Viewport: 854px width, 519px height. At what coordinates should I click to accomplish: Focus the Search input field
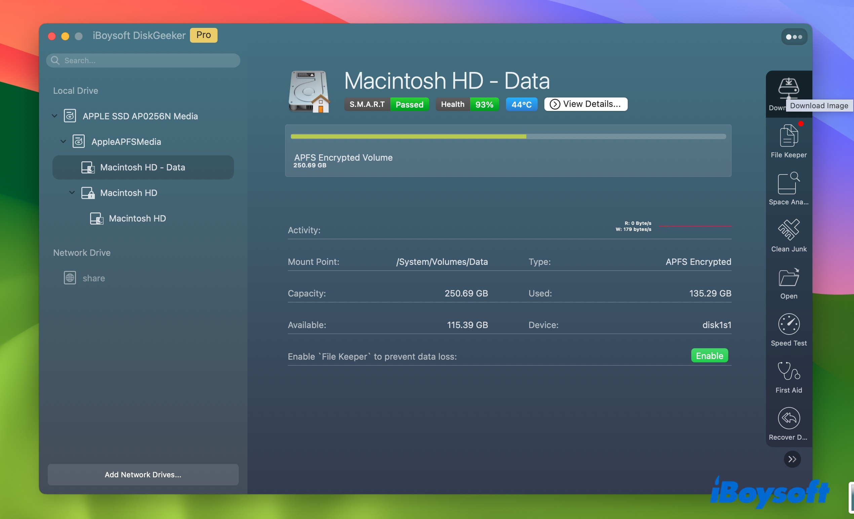coord(143,60)
